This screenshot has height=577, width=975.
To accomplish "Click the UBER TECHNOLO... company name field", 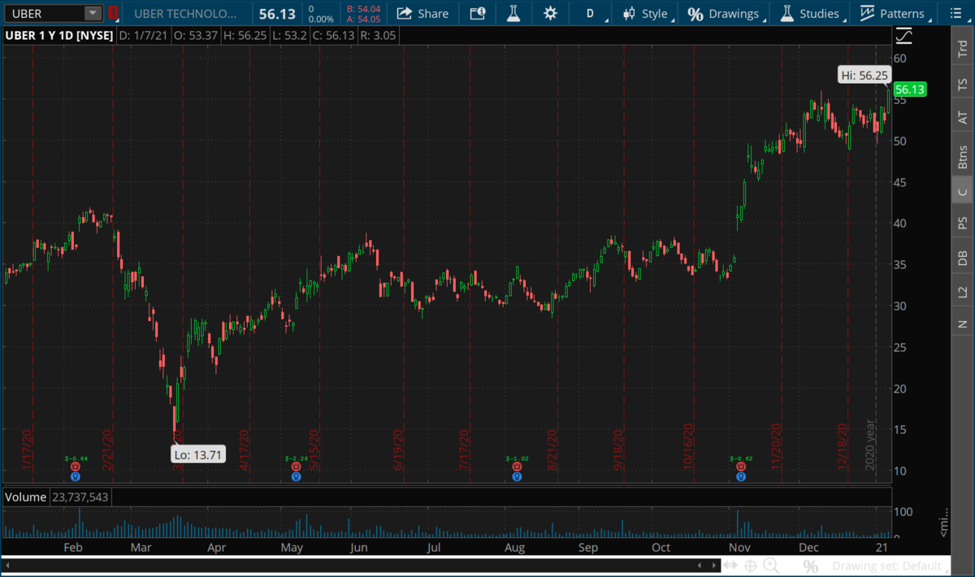I will (x=187, y=14).
